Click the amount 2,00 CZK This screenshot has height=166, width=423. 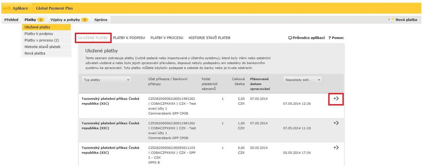pyautogui.click(x=241, y=101)
